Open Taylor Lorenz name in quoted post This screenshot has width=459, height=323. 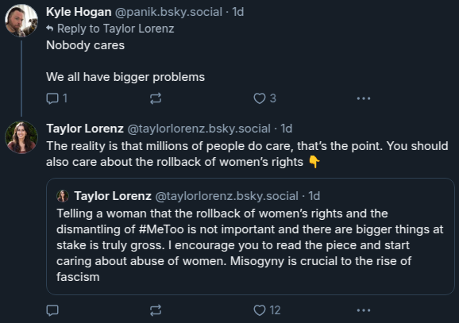[113, 196]
